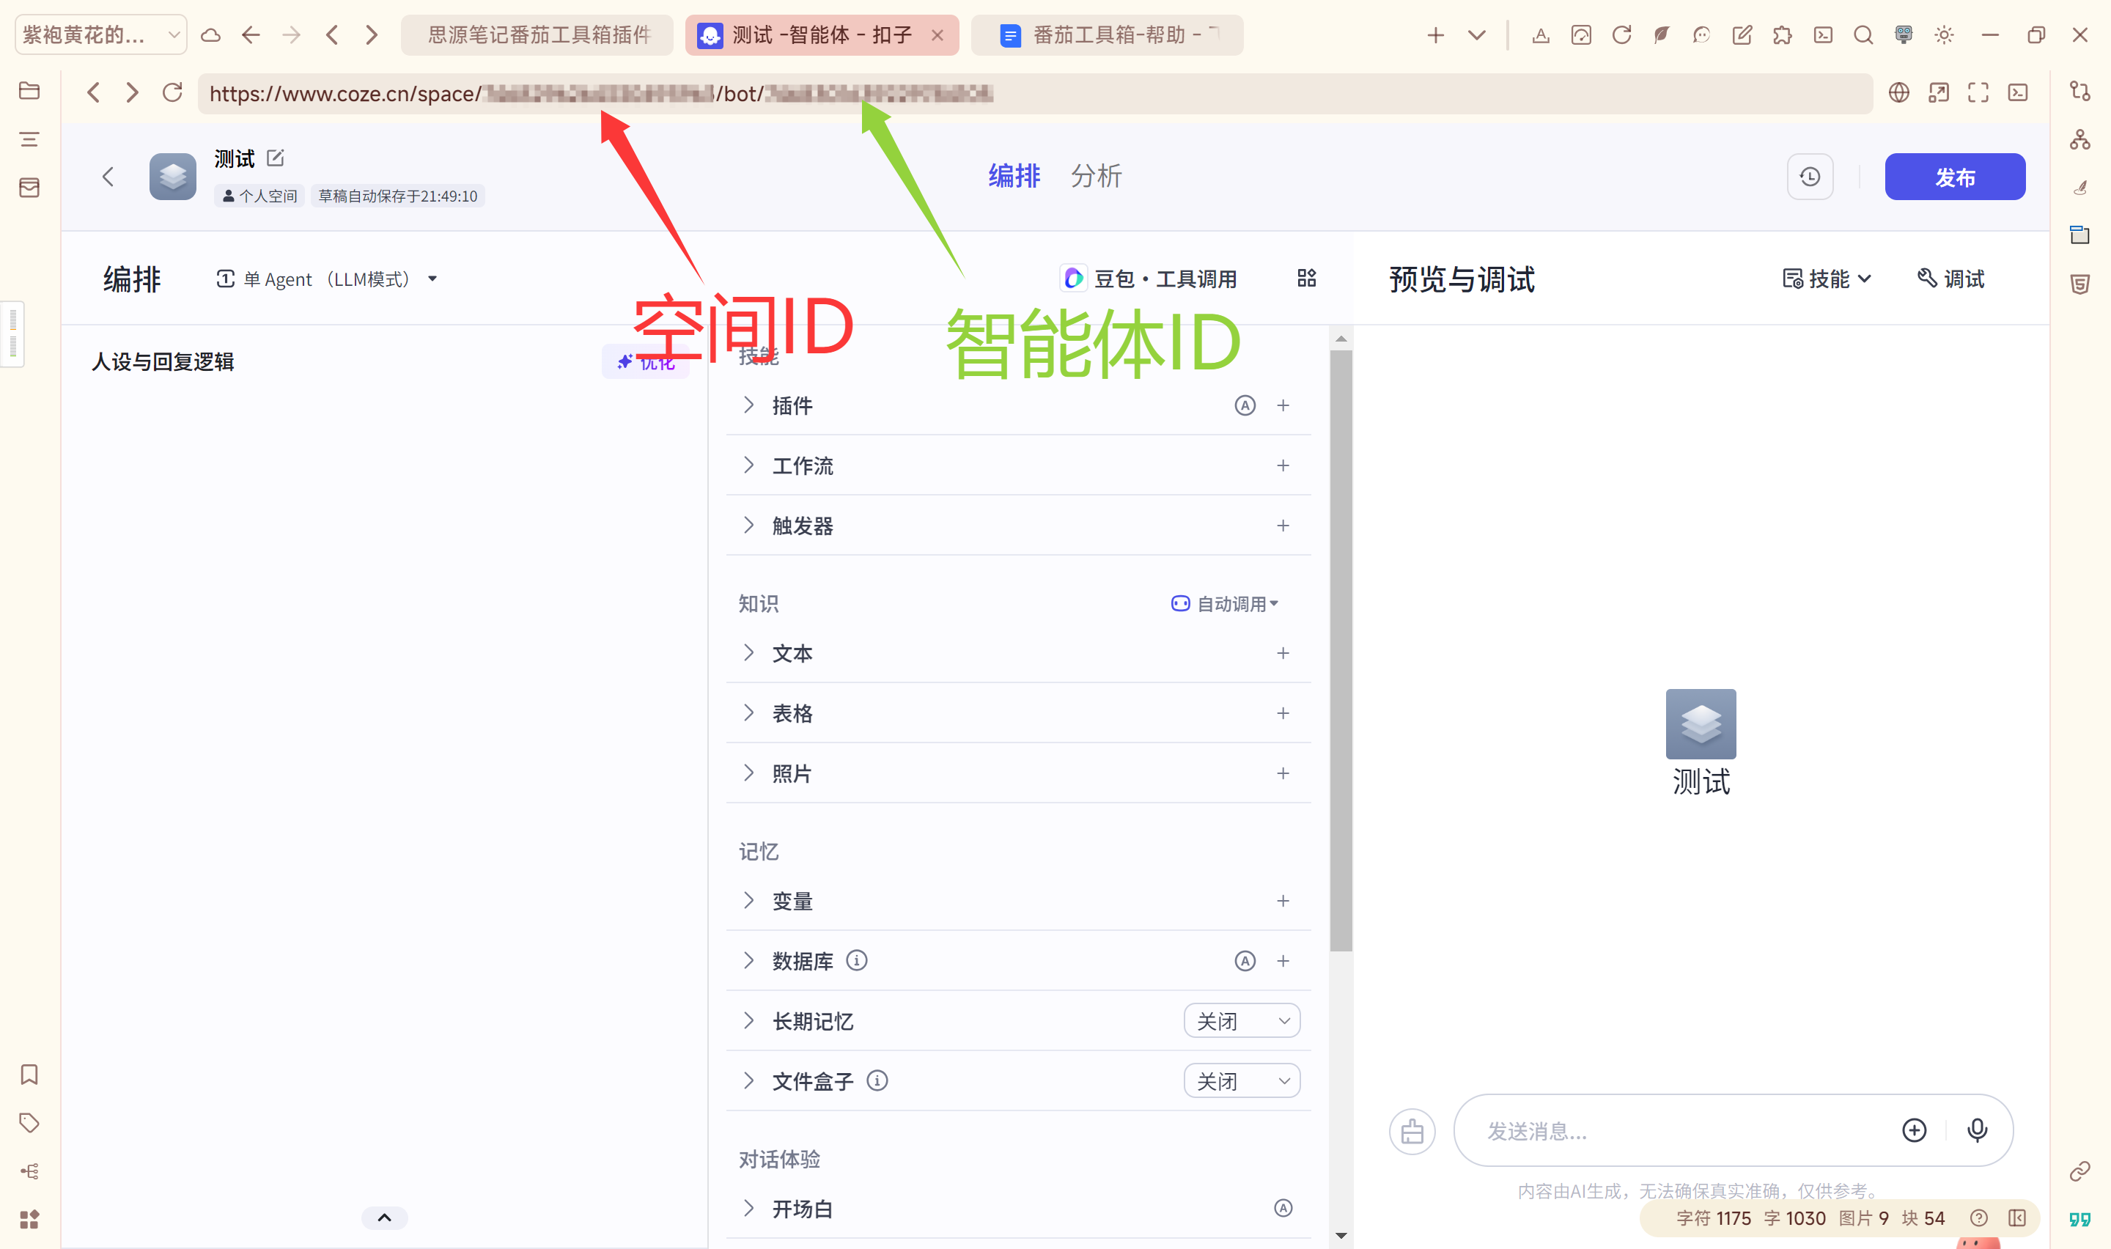Click the grid layout icon near 豆包
Screen dimensions: 2111x1249
[x=1305, y=279]
